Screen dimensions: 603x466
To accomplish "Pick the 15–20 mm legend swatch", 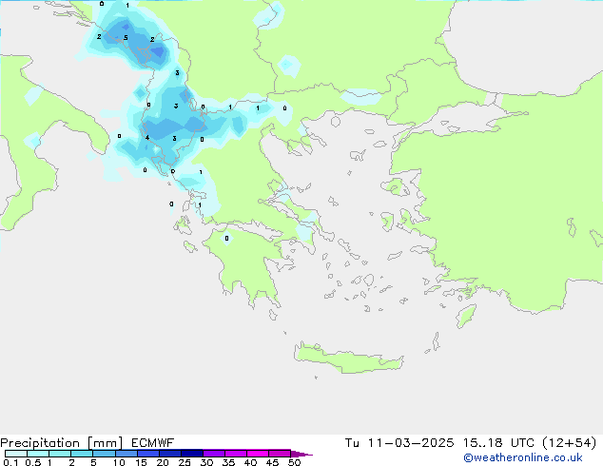I will [147, 454].
